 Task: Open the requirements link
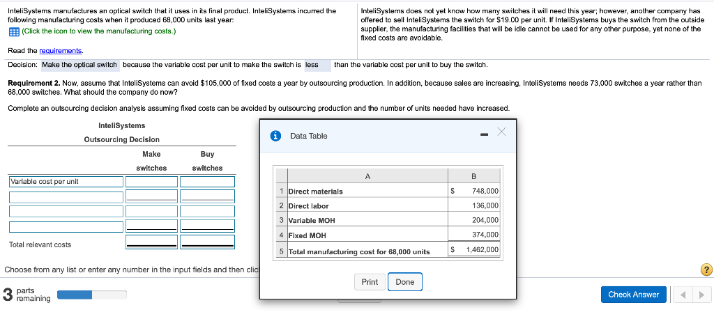click(x=61, y=50)
